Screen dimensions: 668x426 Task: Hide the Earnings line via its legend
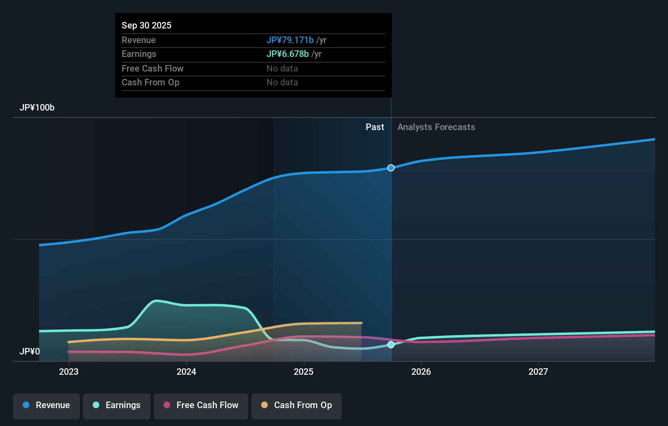117,406
